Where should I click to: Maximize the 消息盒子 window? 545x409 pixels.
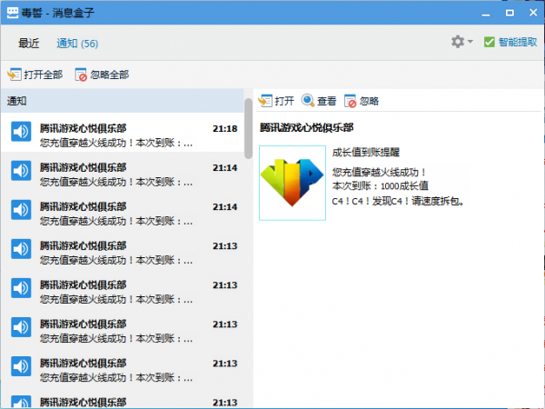click(x=510, y=13)
